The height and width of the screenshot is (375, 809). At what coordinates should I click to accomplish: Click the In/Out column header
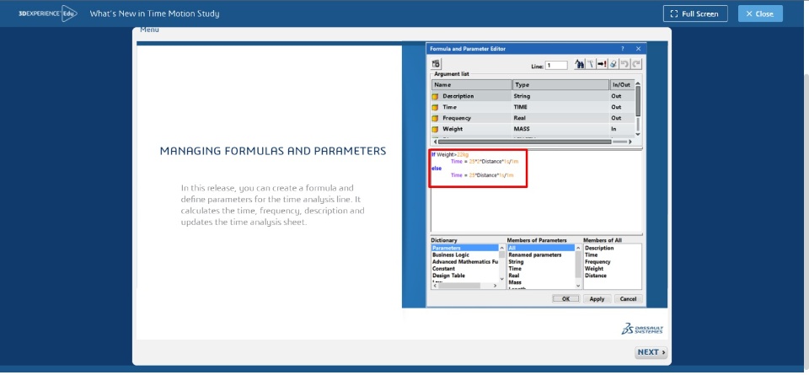point(622,84)
